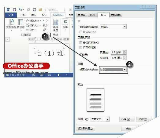Select the 页面布局 ribbon tab
The height and width of the screenshot is (138, 160).
click(58, 15)
